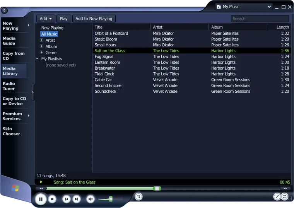This screenshot has width=294, height=208.
Task: Select Now Playing in the library tree
Action: [52, 28]
